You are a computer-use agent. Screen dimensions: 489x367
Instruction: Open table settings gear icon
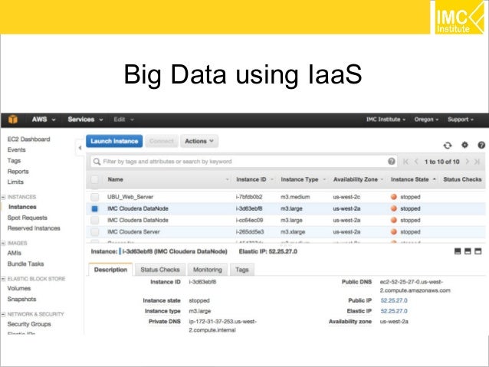pyautogui.click(x=464, y=145)
